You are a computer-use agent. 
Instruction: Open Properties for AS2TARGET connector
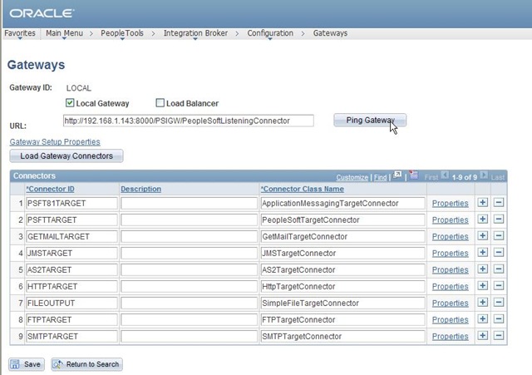pos(450,269)
